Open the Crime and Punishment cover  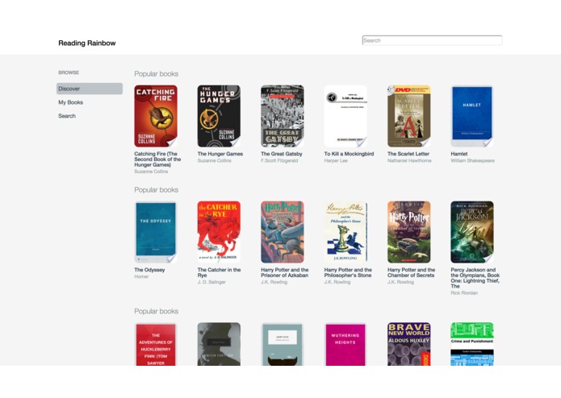point(472,344)
